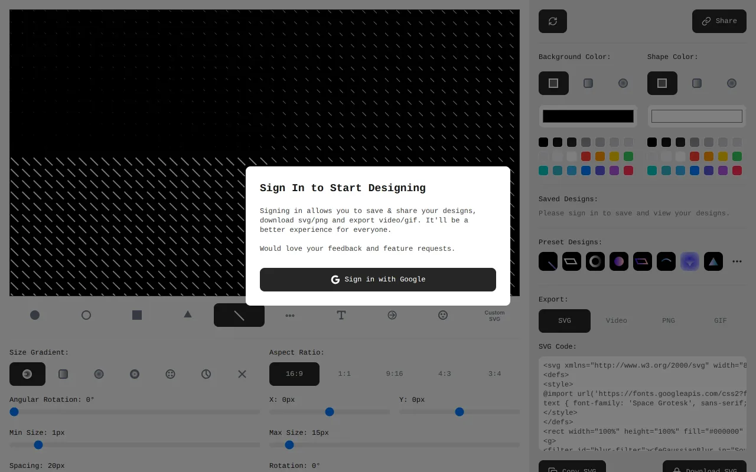Choose the 16:9 aspect ratio
Viewport: 756px width, 472px height.
tap(294, 374)
